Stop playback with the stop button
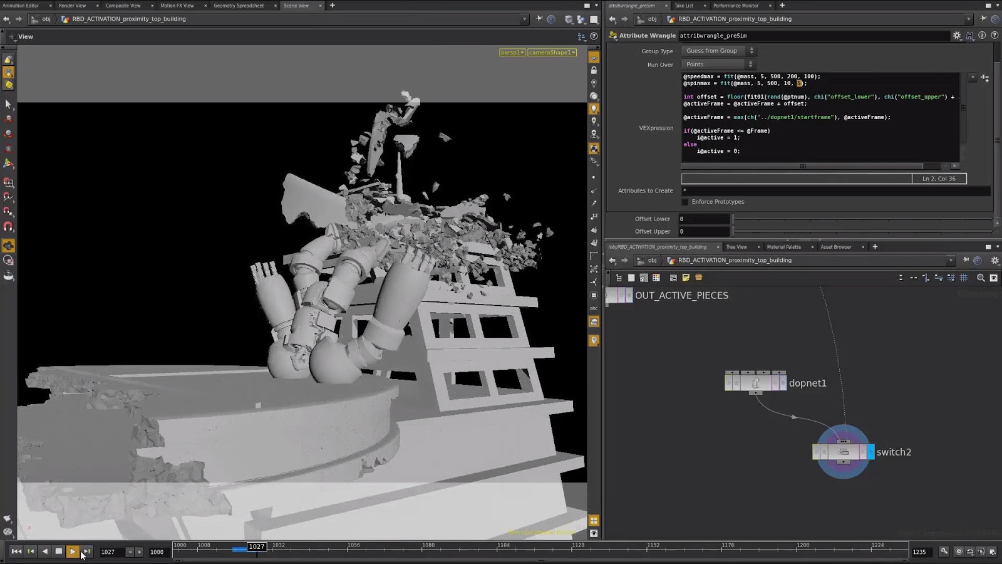 click(x=59, y=551)
